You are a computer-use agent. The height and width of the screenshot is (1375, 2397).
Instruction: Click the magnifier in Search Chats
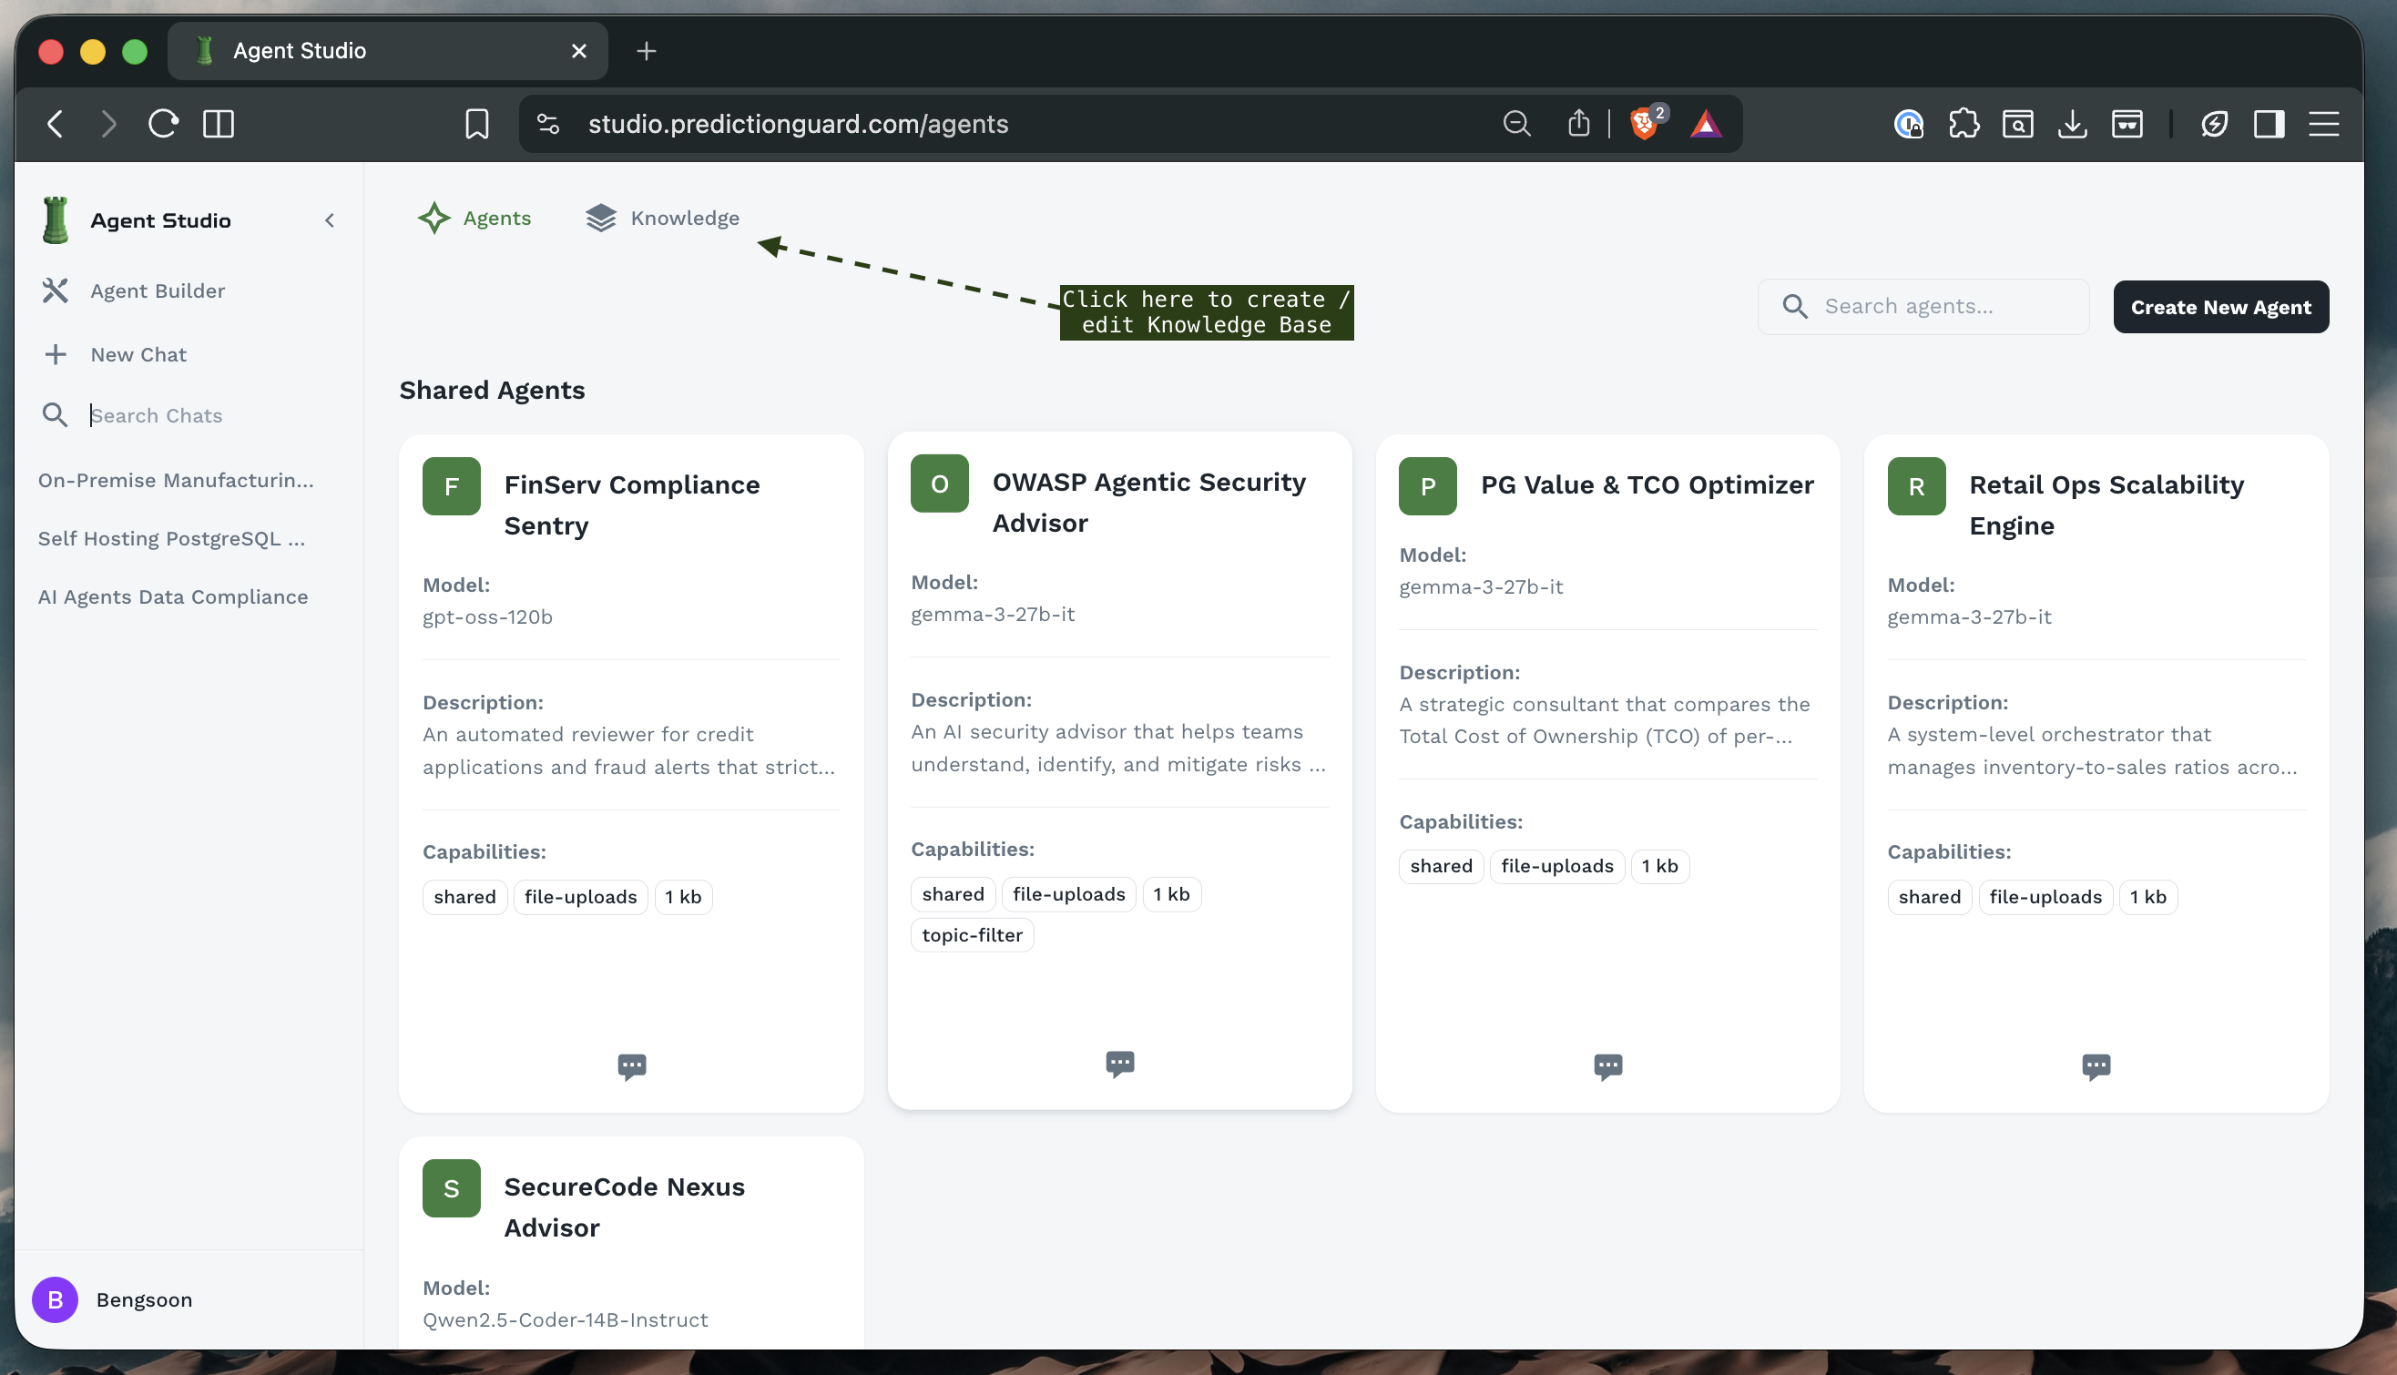[x=56, y=414]
